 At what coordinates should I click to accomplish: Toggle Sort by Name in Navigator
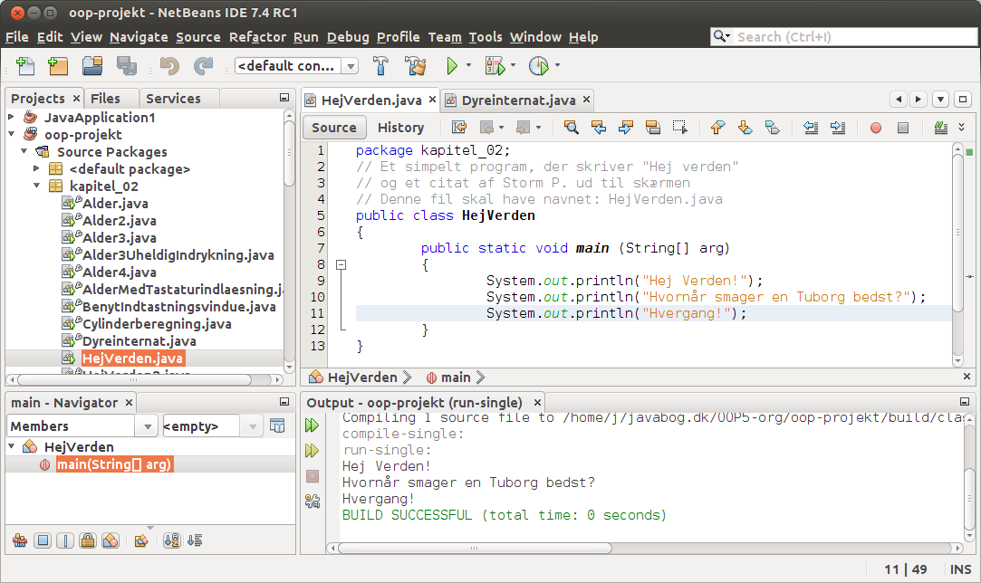coord(171,540)
